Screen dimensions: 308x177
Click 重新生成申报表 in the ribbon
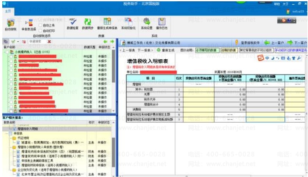[107, 24]
